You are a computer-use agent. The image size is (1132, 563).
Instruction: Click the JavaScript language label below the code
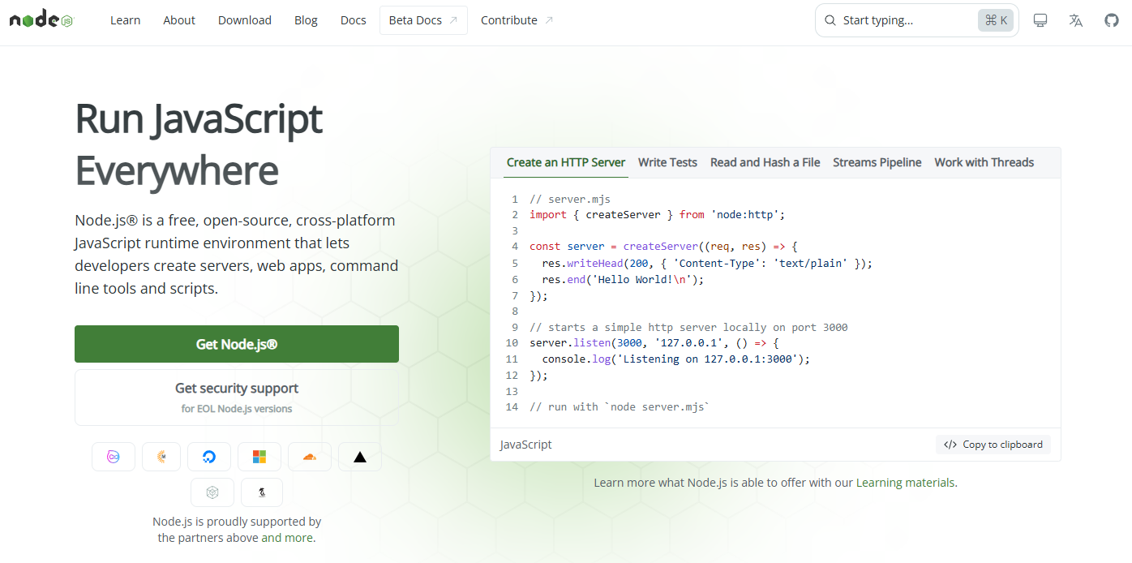tap(526, 445)
